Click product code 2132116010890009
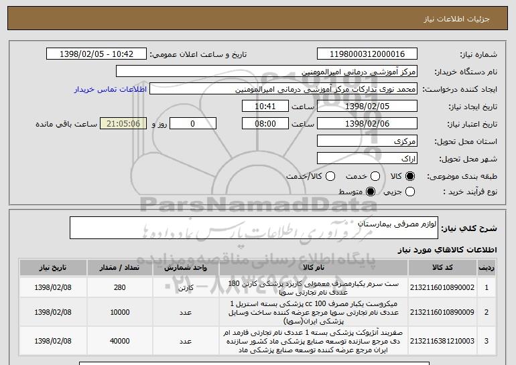Image resolution: width=516 pixels, height=365 pixels. pos(442,312)
